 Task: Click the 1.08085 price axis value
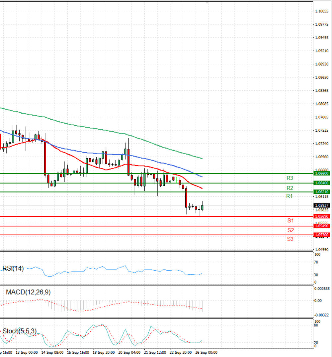(x=322, y=104)
